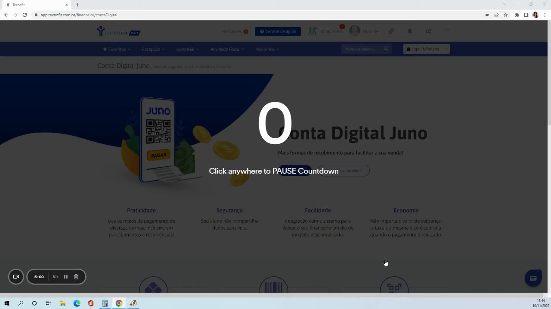Open Windows taskbar search
Screen dimensions: 551x309
21,303
